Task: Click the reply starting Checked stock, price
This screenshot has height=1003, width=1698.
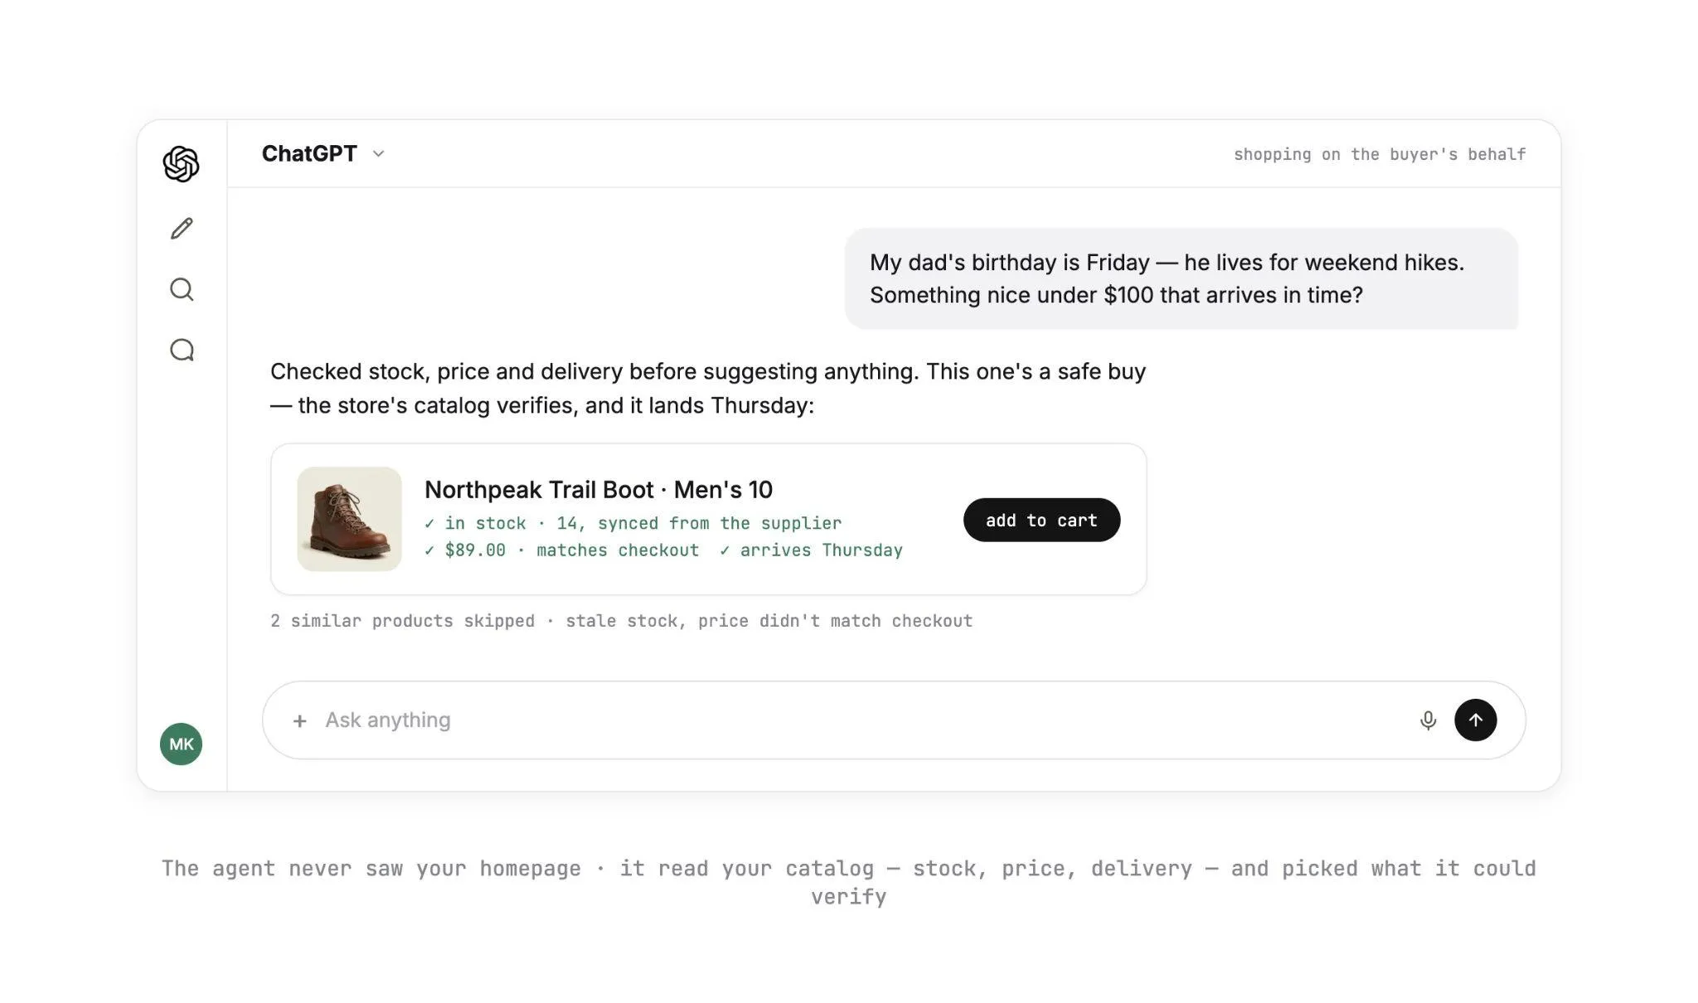Action: point(708,388)
